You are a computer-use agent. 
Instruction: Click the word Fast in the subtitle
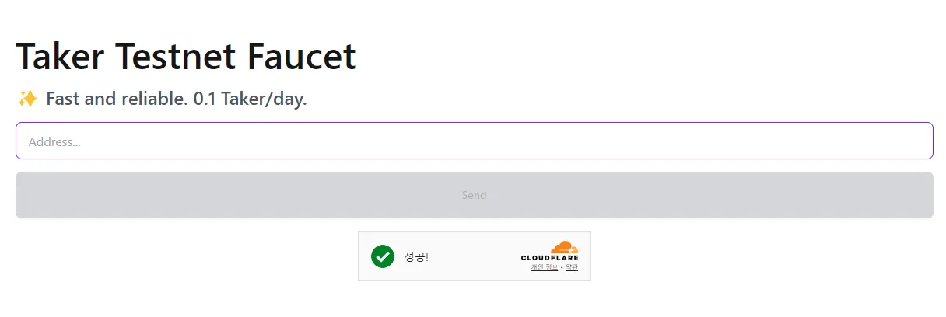tap(62, 99)
